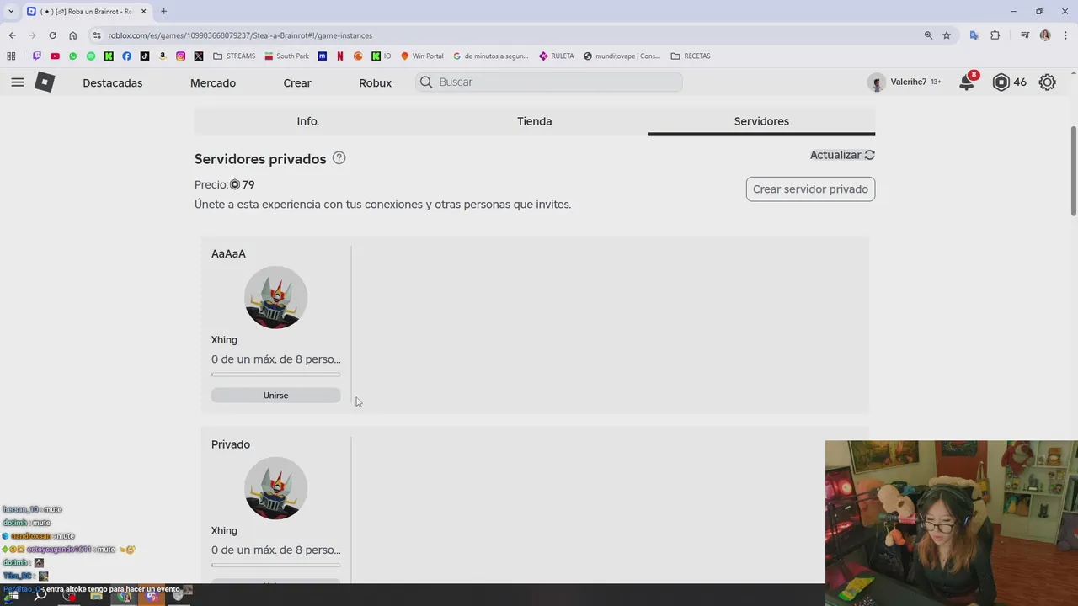Click the Buscar search field

click(549, 82)
